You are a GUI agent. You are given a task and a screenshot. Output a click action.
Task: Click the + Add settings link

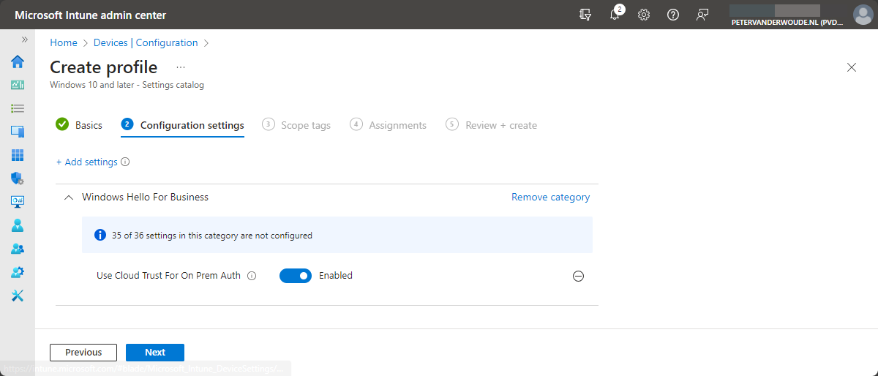coord(87,162)
